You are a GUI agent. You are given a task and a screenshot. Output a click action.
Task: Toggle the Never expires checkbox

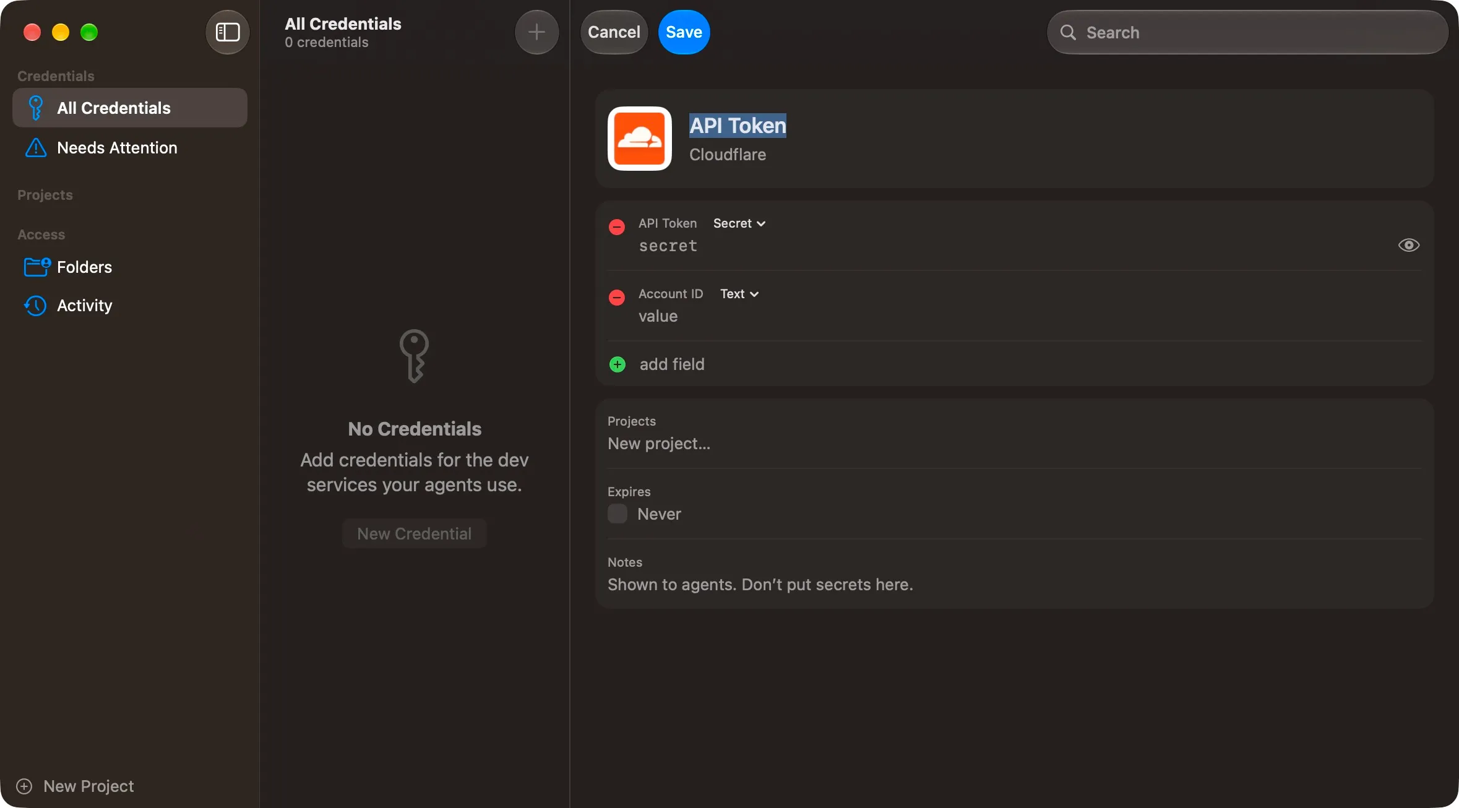coord(618,514)
